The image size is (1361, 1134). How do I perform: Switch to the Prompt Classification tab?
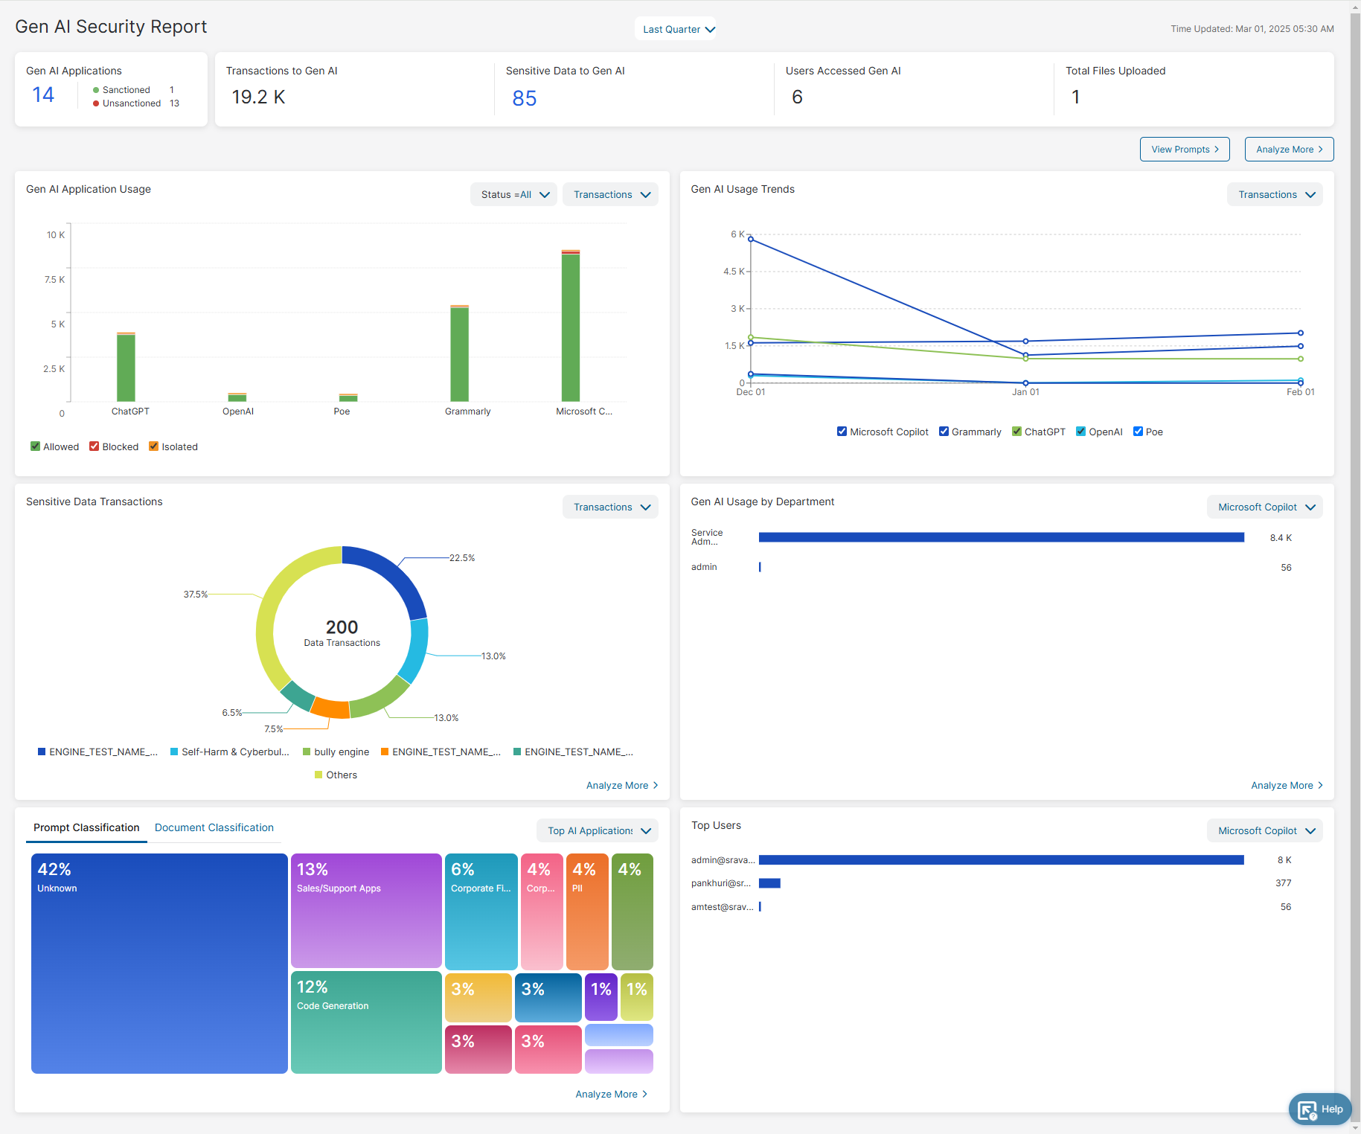(86, 827)
